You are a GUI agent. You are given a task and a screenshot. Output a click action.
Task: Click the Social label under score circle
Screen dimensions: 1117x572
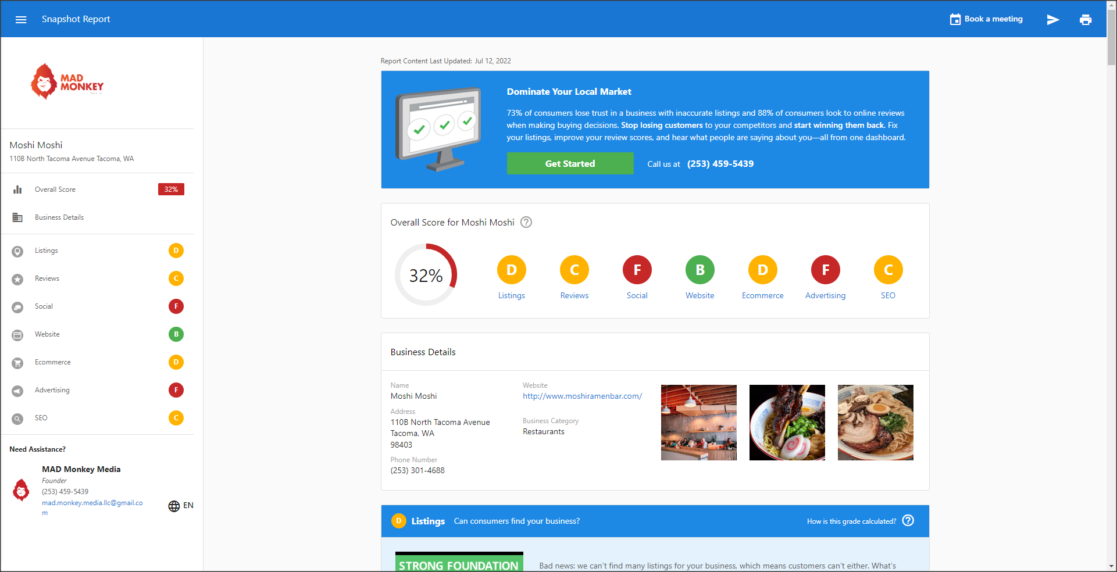tap(637, 295)
